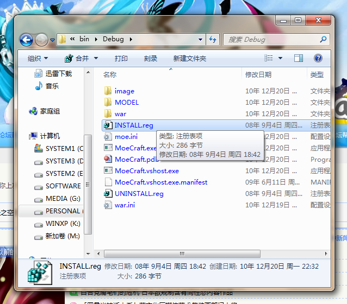Expand the view options dropdown arrow

[x=281, y=58]
